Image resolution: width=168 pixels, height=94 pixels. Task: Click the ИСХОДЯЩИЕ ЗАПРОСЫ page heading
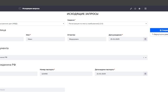(x=83, y=14)
